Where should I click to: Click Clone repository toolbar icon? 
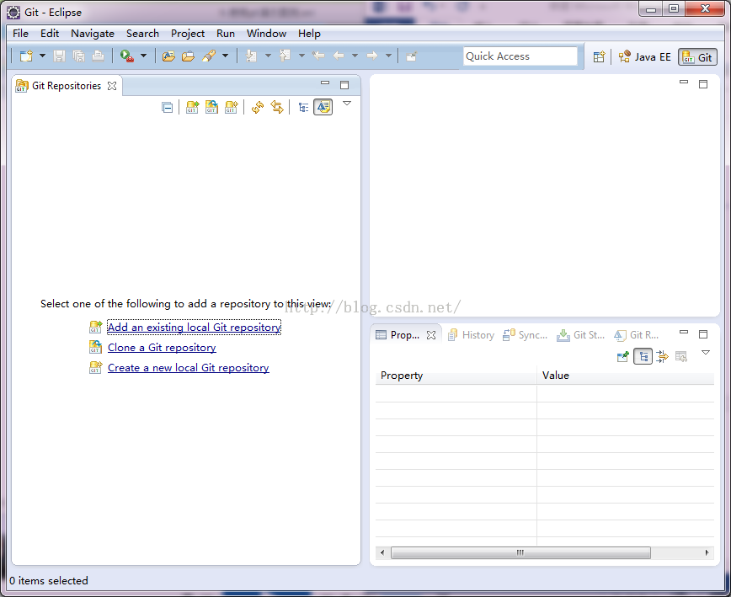(x=211, y=108)
